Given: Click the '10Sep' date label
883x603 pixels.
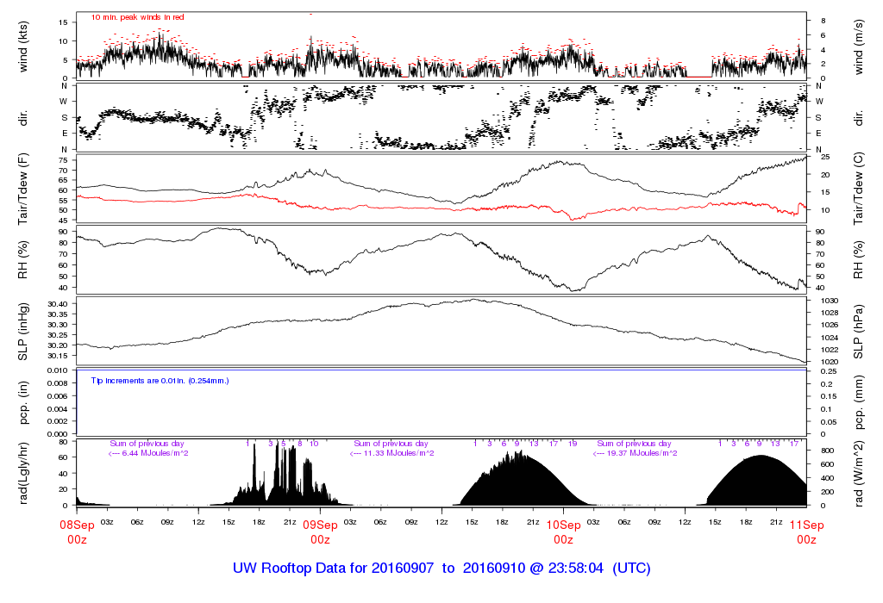Looking at the screenshot, I should tap(564, 525).
